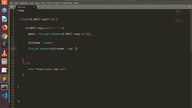Click 'submit' string on line 4
Viewport: 192px width, 108px height.
tap(45, 19)
